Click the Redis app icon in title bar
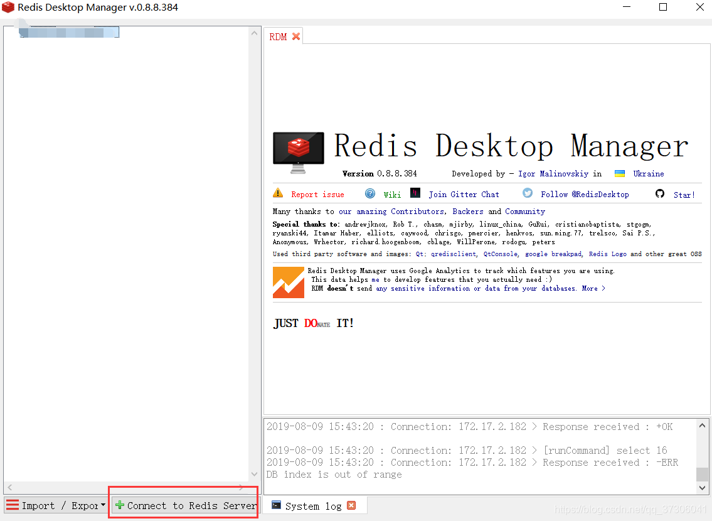This screenshot has width=712, height=521. 8,8
